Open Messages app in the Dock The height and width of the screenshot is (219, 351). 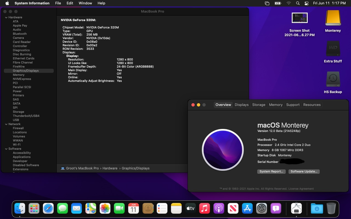[x=63, y=209]
